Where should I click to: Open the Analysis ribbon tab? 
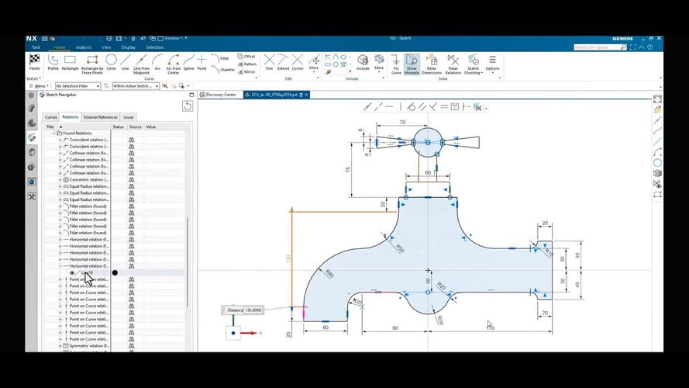[x=83, y=47]
